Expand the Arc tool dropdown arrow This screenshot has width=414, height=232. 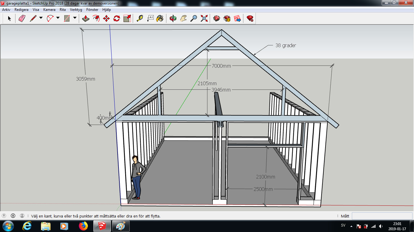point(58,18)
